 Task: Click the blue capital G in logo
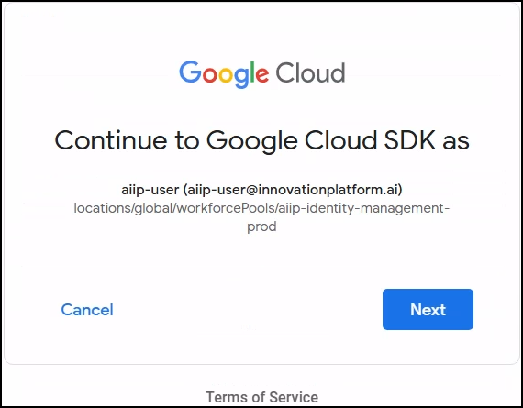click(191, 72)
